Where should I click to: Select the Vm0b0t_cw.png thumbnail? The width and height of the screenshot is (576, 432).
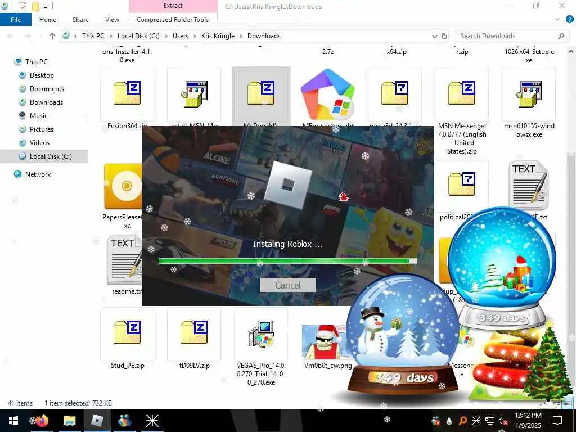click(323, 343)
